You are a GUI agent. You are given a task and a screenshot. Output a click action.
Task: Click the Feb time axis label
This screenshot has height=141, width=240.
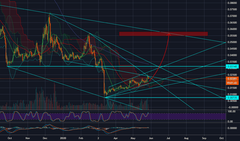pyautogui.click(x=81, y=138)
